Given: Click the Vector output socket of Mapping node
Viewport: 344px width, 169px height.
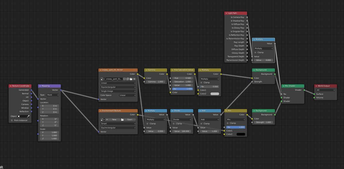Looking at the screenshot, I should coord(61,90).
